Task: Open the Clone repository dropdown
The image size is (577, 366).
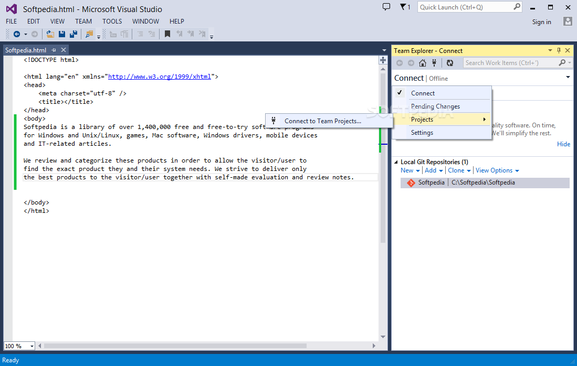Action: click(x=459, y=170)
